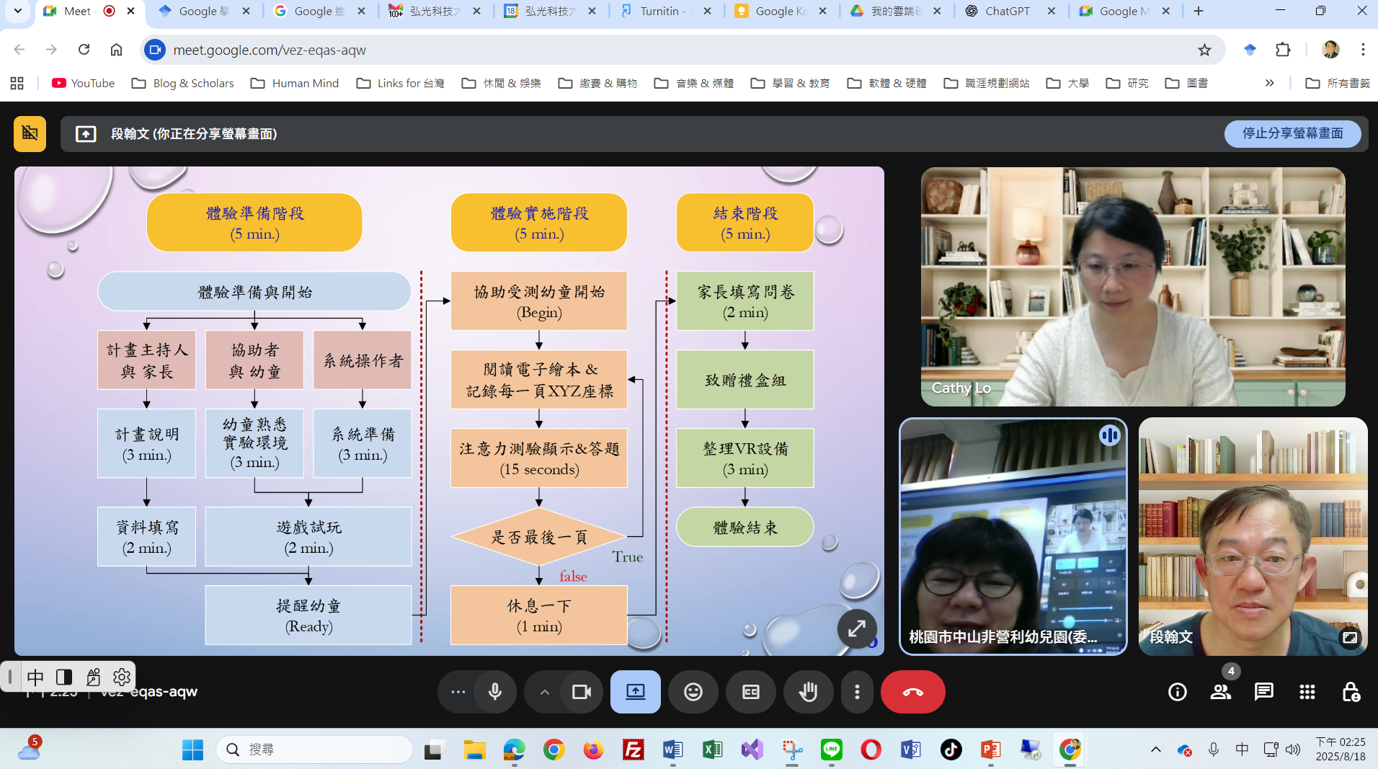Reload the current page

coord(84,50)
